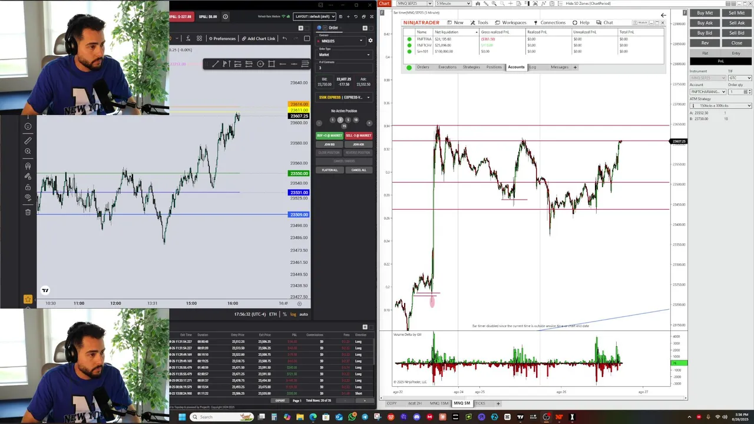Click the number of contracts field

pyautogui.click(x=345, y=68)
